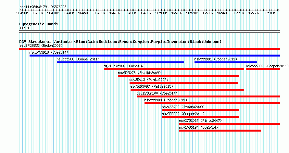The height and width of the screenshot is (153, 289).
Task: Click the 96550k ruler tick label
Action: (x=238, y=13)
